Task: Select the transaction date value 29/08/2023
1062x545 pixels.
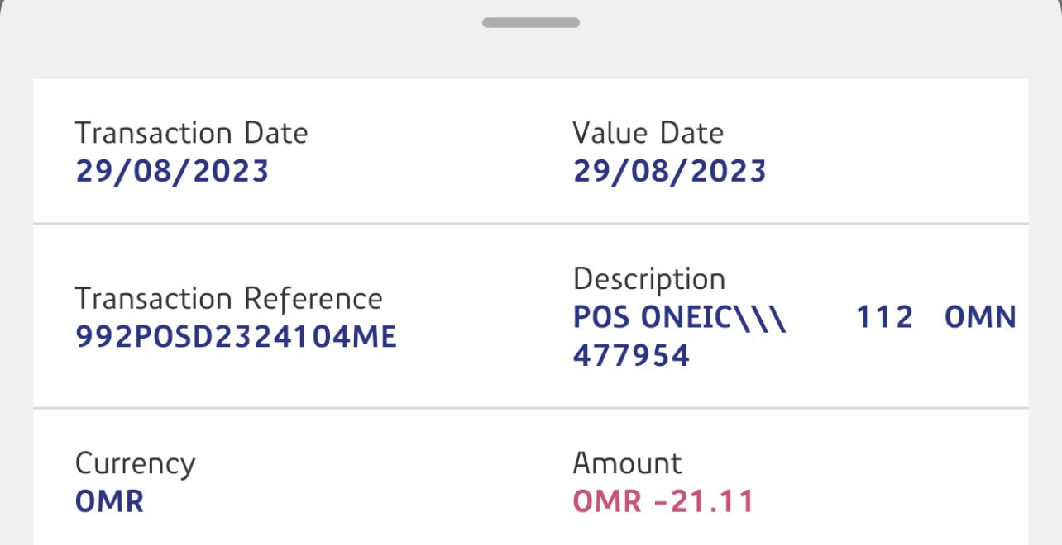Action: pyautogui.click(x=172, y=171)
